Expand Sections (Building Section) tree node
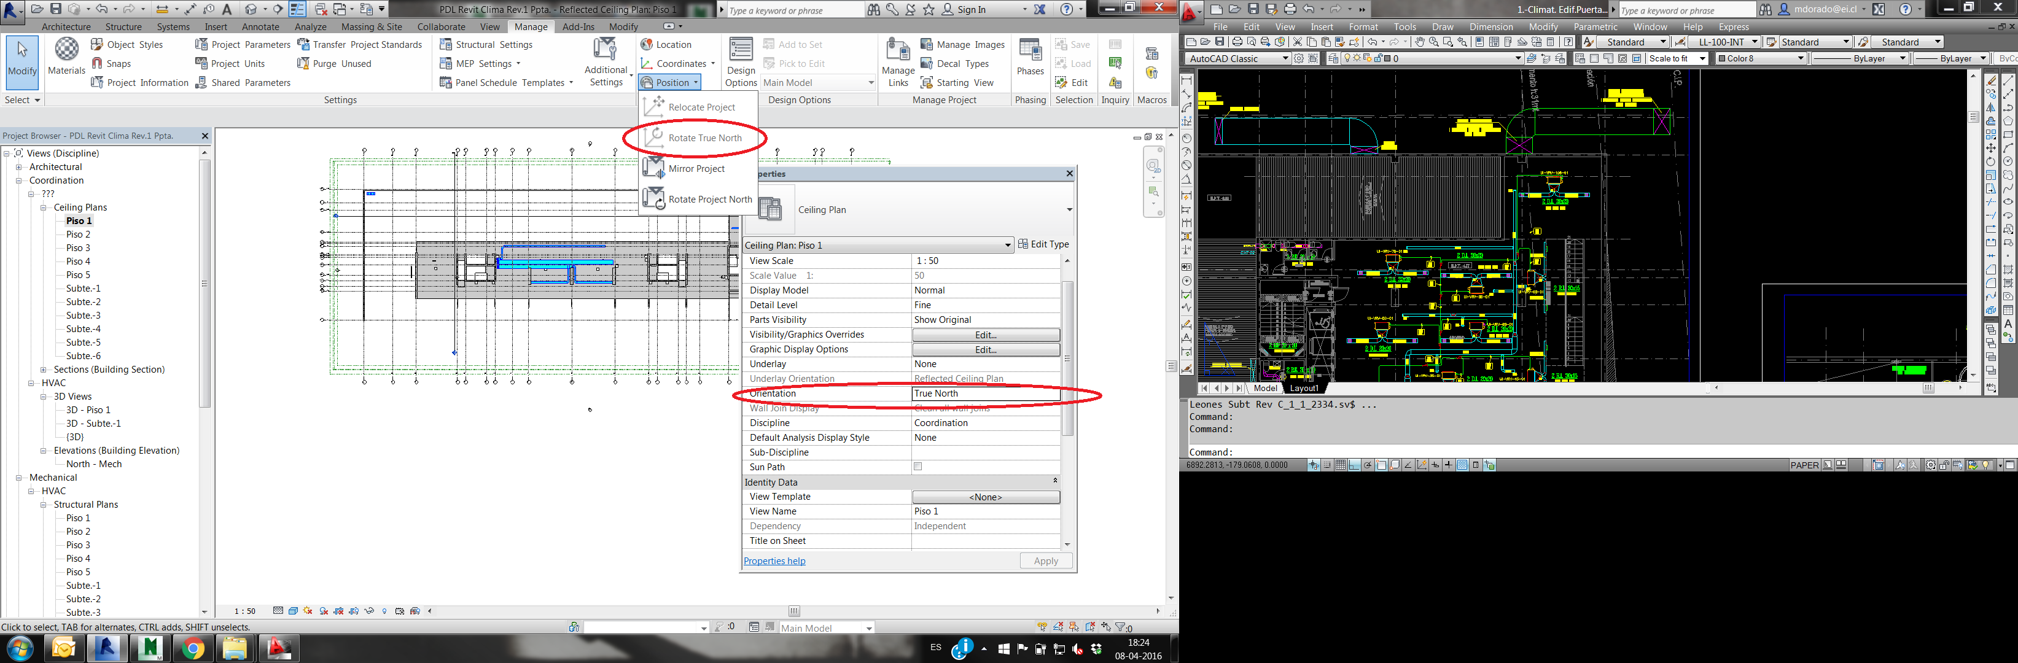This screenshot has width=2018, height=663. [44, 370]
